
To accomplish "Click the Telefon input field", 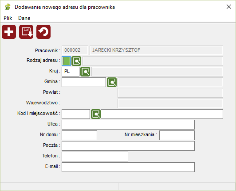I will point(95,157).
